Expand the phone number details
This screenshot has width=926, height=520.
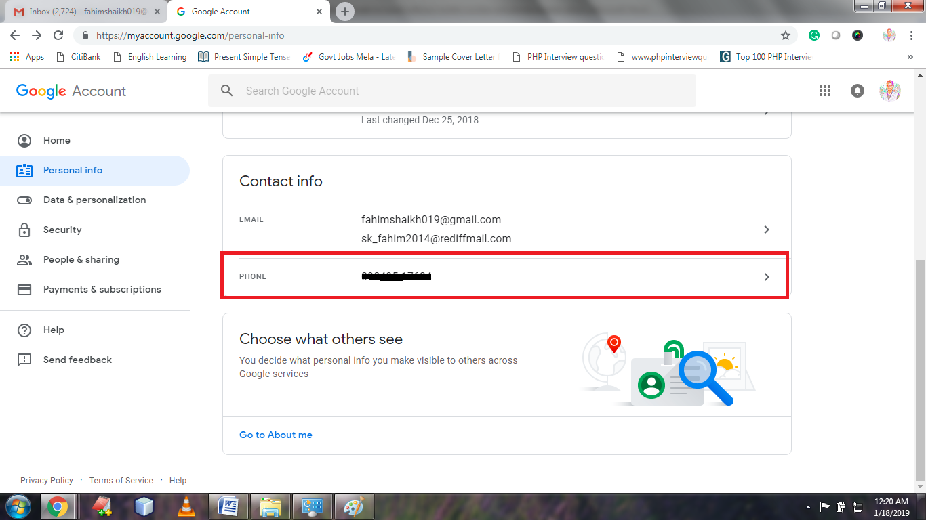click(x=766, y=276)
